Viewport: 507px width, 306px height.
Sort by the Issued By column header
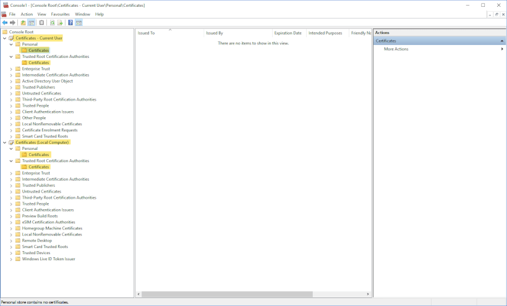coord(238,33)
